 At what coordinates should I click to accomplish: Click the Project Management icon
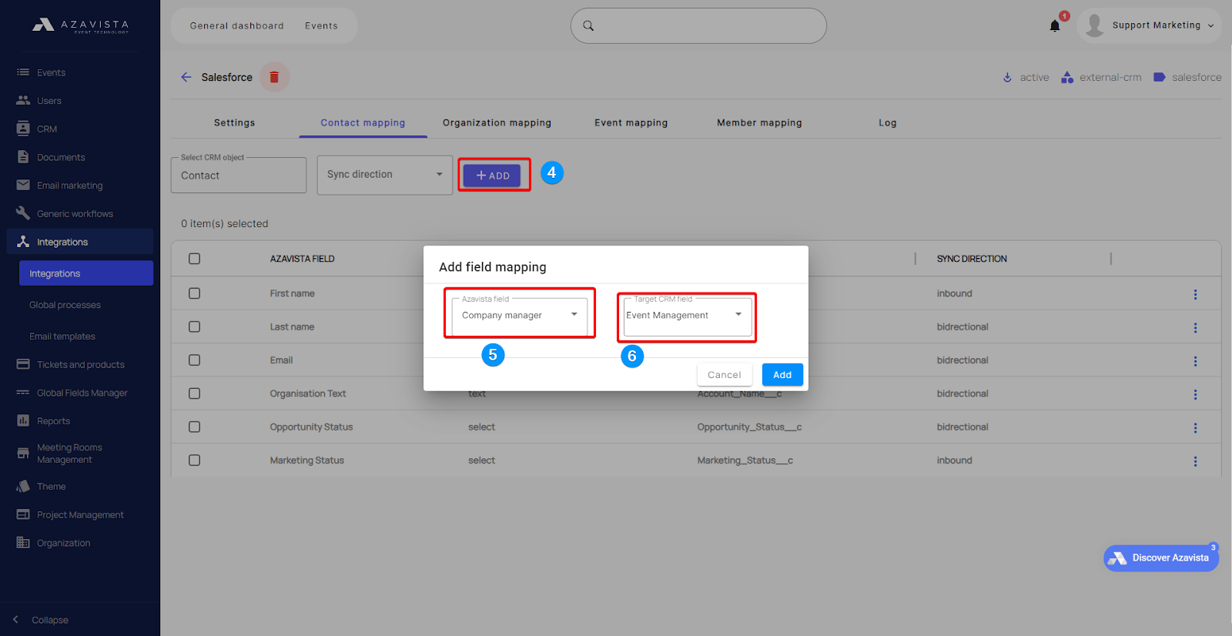click(23, 514)
